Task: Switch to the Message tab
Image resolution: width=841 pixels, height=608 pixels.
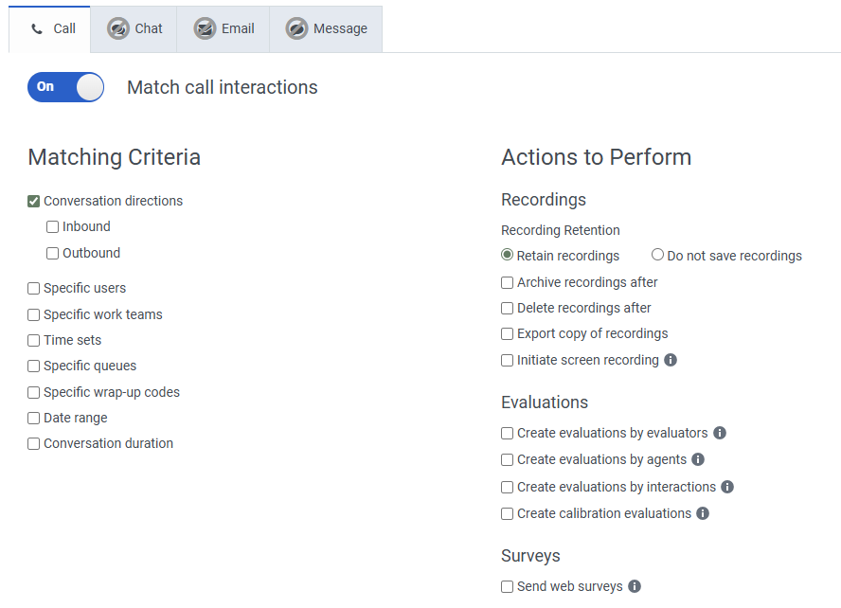Action: (x=327, y=28)
